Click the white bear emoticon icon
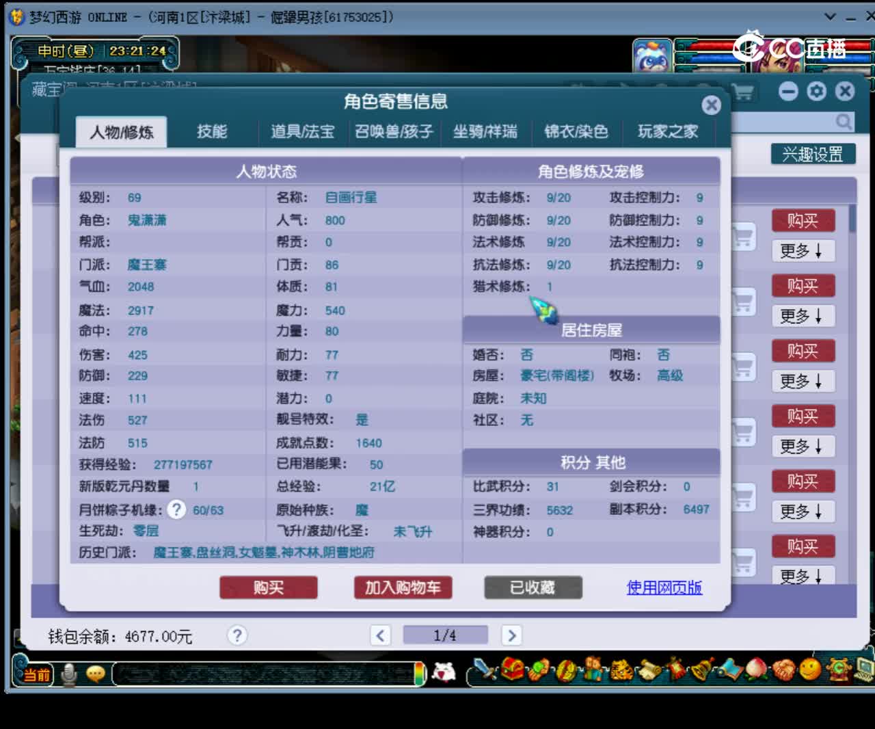 [x=444, y=672]
